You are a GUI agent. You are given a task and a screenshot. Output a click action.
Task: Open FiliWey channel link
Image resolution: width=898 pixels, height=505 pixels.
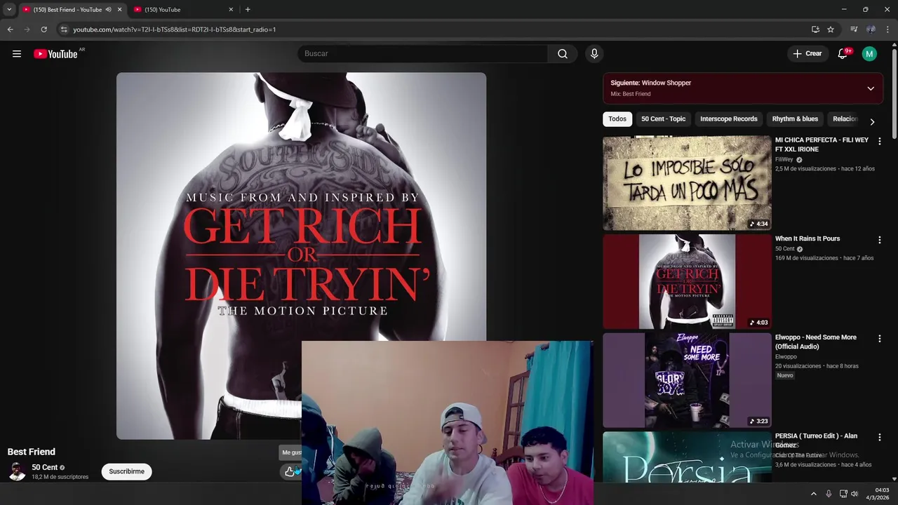(x=784, y=160)
